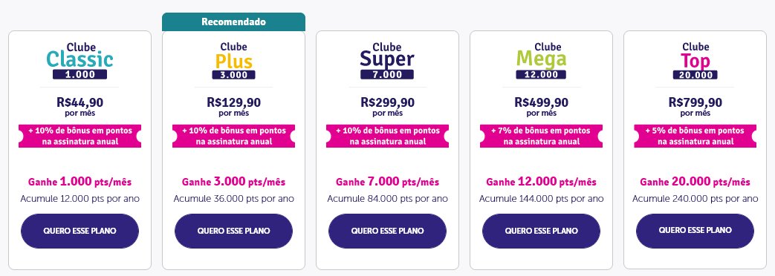
Task: Click the 10% bonus ticket on Super card
Action: tap(388, 136)
